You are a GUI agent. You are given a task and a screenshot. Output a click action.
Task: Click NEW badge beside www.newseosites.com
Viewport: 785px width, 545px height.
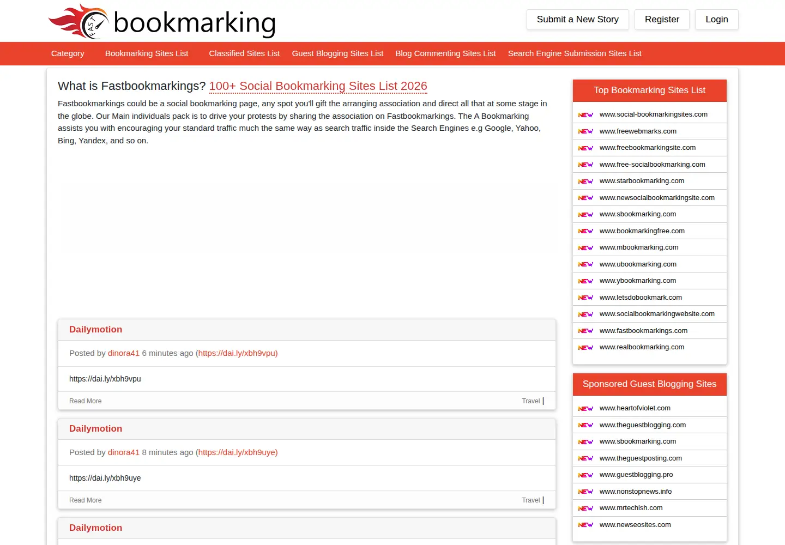tap(585, 525)
